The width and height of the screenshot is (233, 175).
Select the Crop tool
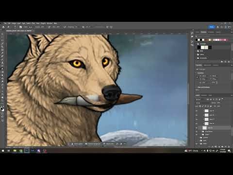click(2, 47)
